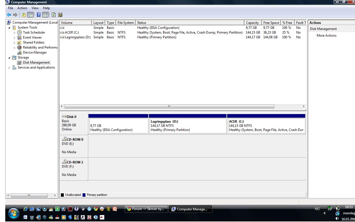Select the unnamed EISA Configuration volume drive icon
This screenshot has height=222, width=355.
pos(62,28)
